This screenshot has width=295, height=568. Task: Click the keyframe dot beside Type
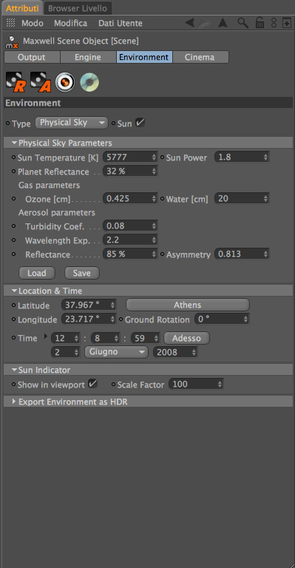(8, 124)
